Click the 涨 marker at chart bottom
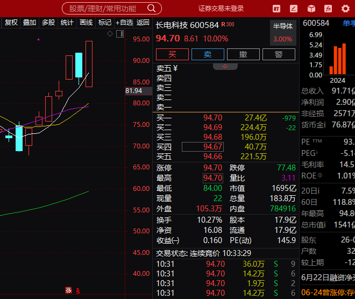The width and height of the screenshot is (355, 299). click(x=68, y=290)
